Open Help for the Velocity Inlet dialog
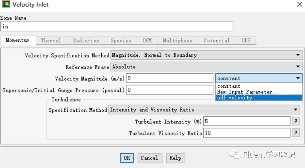The width and height of the screenshot is (305, 168). tap(175, 158)
